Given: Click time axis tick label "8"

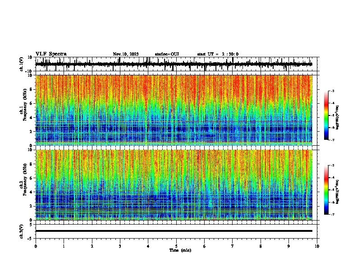Looking at the screenshot, I should pos(261,246).
